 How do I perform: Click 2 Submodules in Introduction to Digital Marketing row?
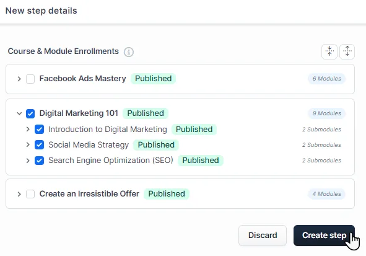(321, 130)
